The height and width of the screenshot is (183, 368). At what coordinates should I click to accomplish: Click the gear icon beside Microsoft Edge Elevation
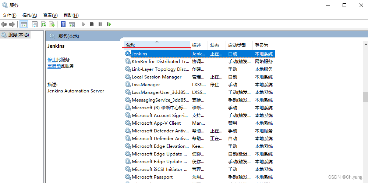click(x=128, y=146)
